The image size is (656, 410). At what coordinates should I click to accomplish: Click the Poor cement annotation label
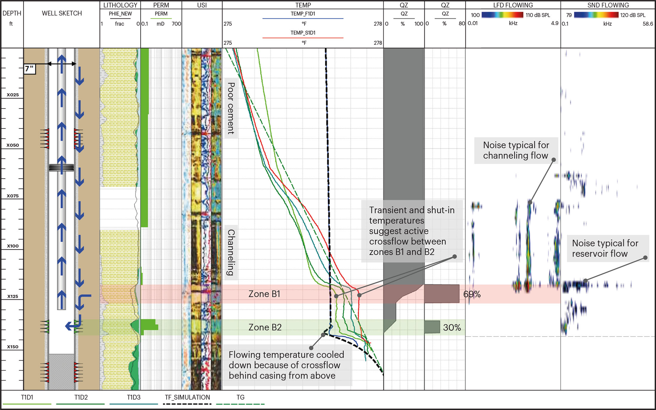(x=231, y=108)
